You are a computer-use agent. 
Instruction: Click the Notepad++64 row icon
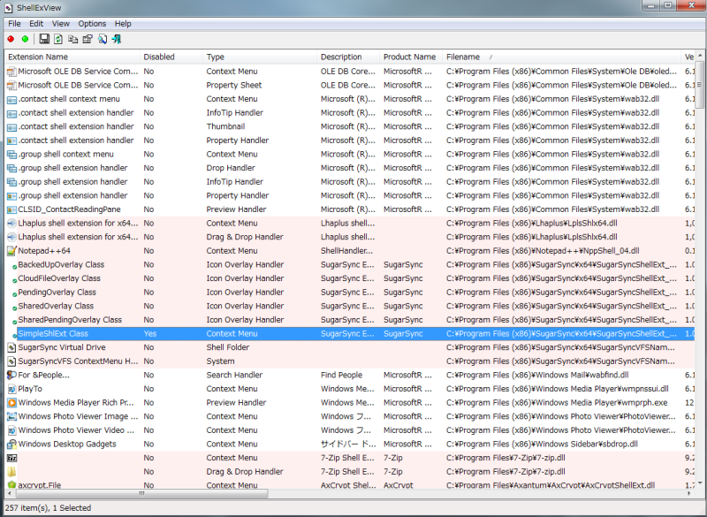coord(11,251)
